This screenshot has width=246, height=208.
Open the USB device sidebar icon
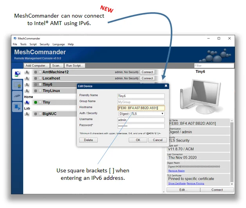(17, 96)
